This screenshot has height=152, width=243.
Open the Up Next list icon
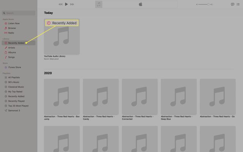[x=238, y=4]
